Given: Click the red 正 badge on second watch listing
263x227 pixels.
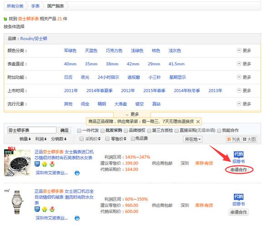Looking at the screenshot, I should [x=52, y=209].
